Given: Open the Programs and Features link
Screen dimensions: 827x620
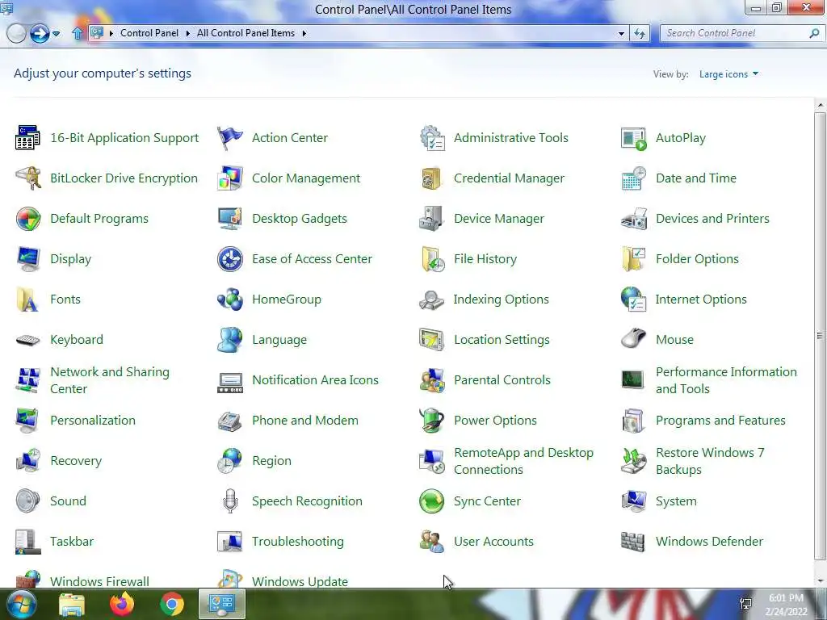Looking at the screenshot, I should pyautogui.click(x=720, y=420).
